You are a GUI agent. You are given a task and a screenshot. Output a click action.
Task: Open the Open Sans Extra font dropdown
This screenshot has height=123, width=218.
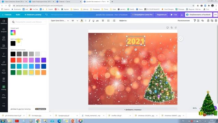click(x=60, y=20)
